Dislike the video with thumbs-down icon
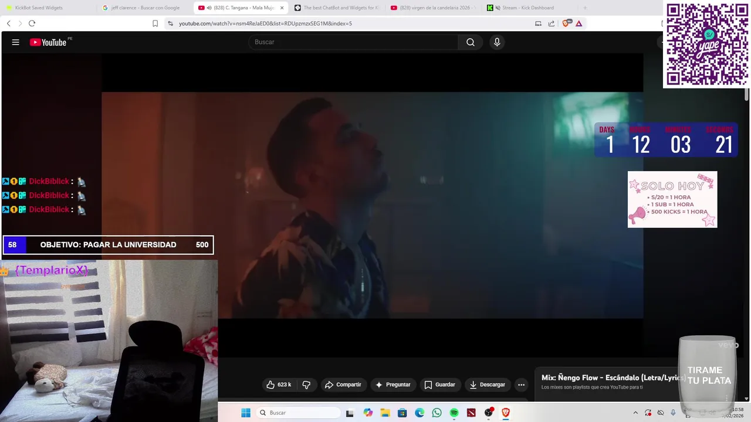The width and height of the screenshot is (751, 422). click(x=306, y=384)
